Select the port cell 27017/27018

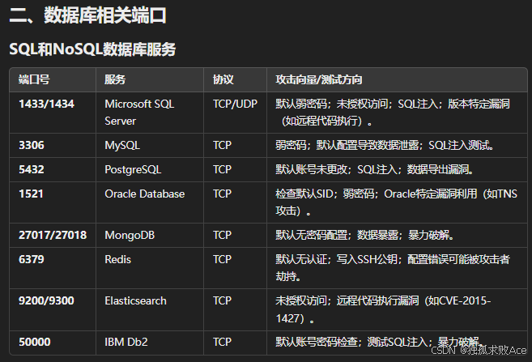(53, 235)
